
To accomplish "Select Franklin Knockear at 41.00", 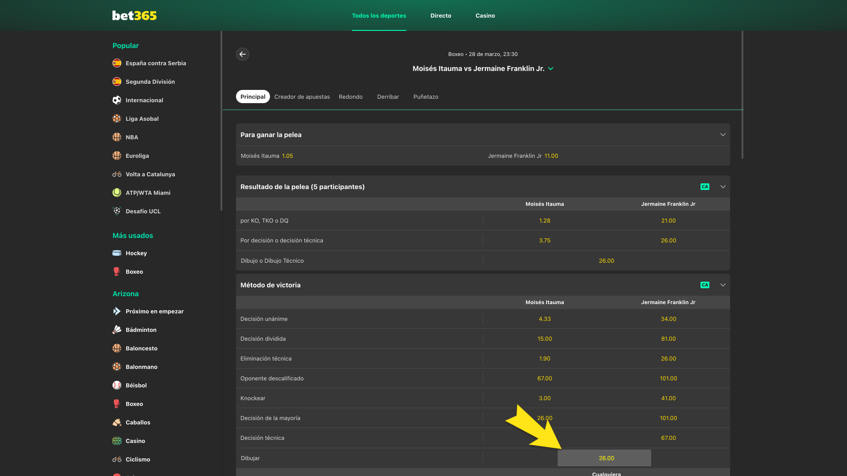I will click(x=668, y=398).
